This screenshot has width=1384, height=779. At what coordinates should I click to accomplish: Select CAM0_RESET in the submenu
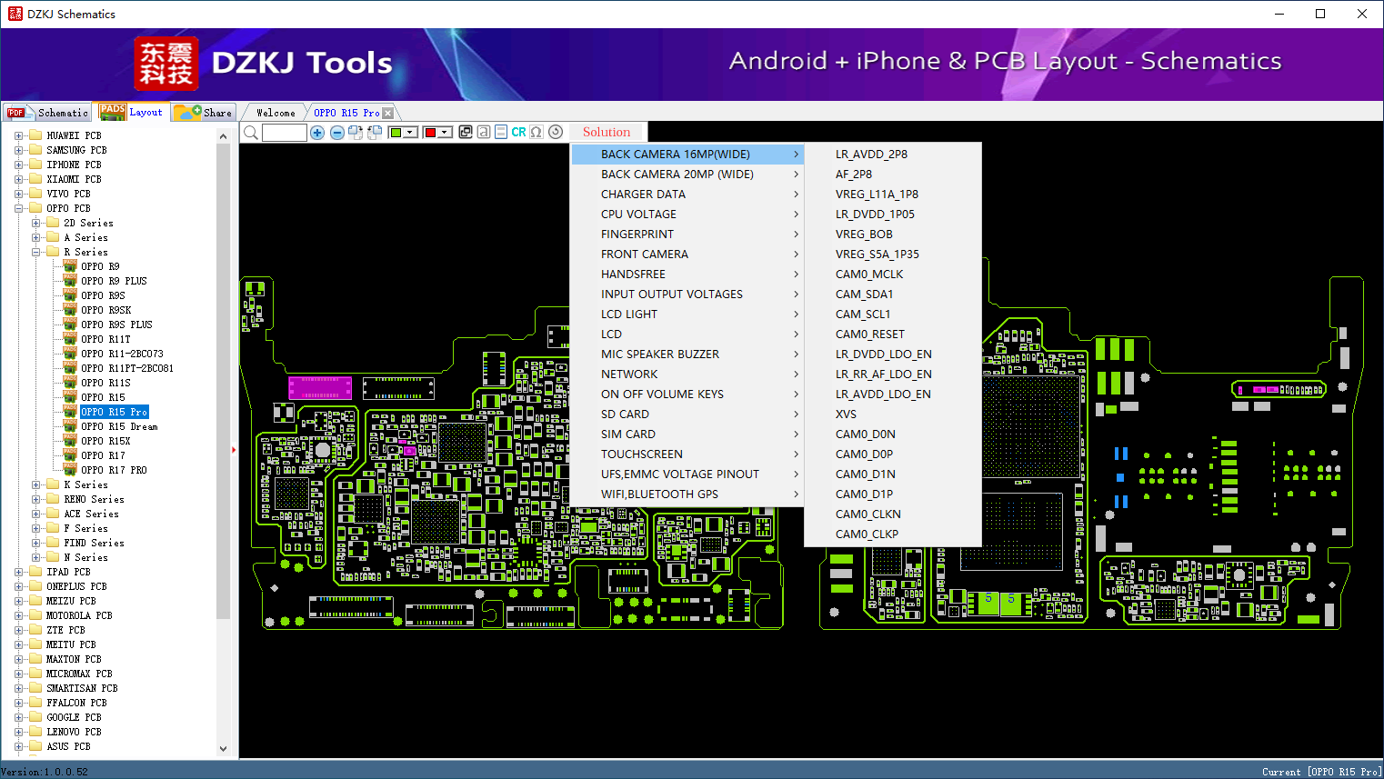pos(893,334)
